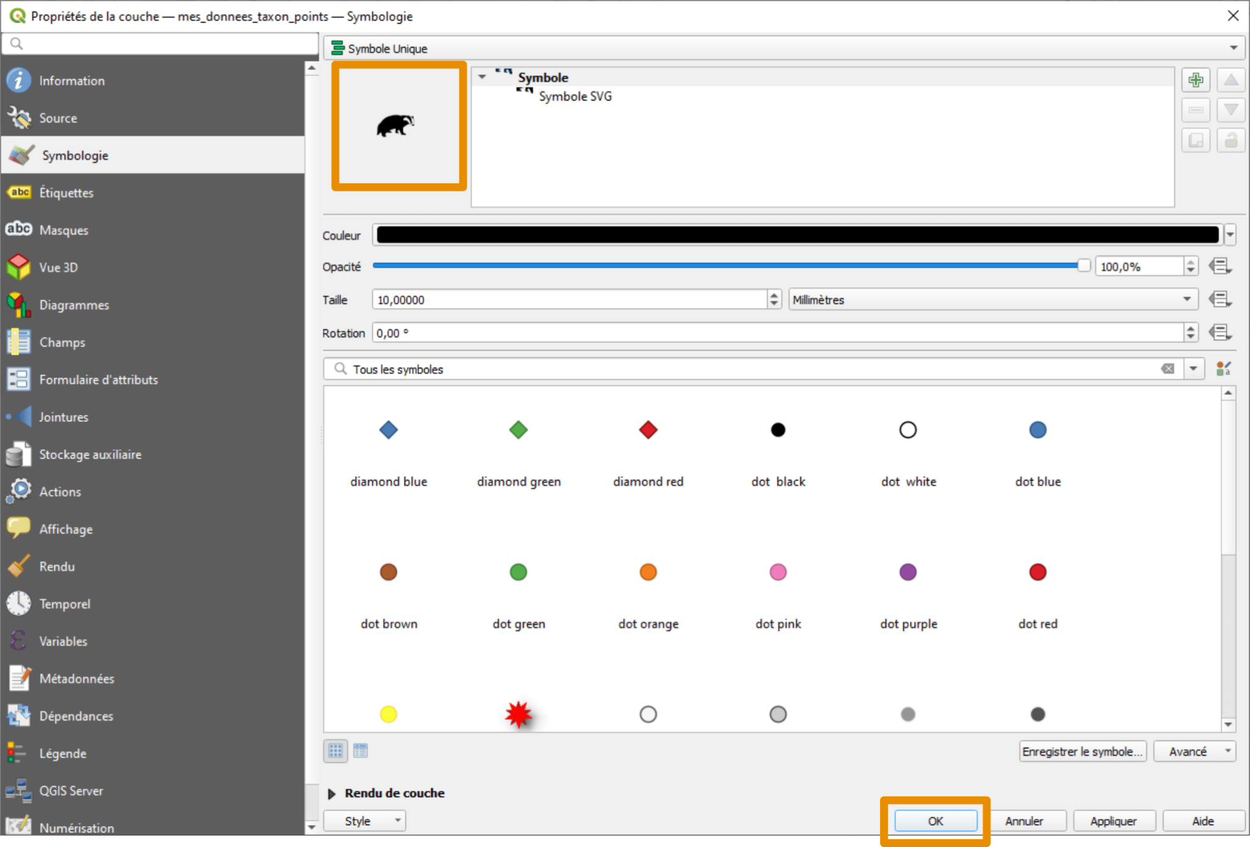Open the Vue 3D settings icon
Screen dimensions: 1250x847
click(19, 266)
